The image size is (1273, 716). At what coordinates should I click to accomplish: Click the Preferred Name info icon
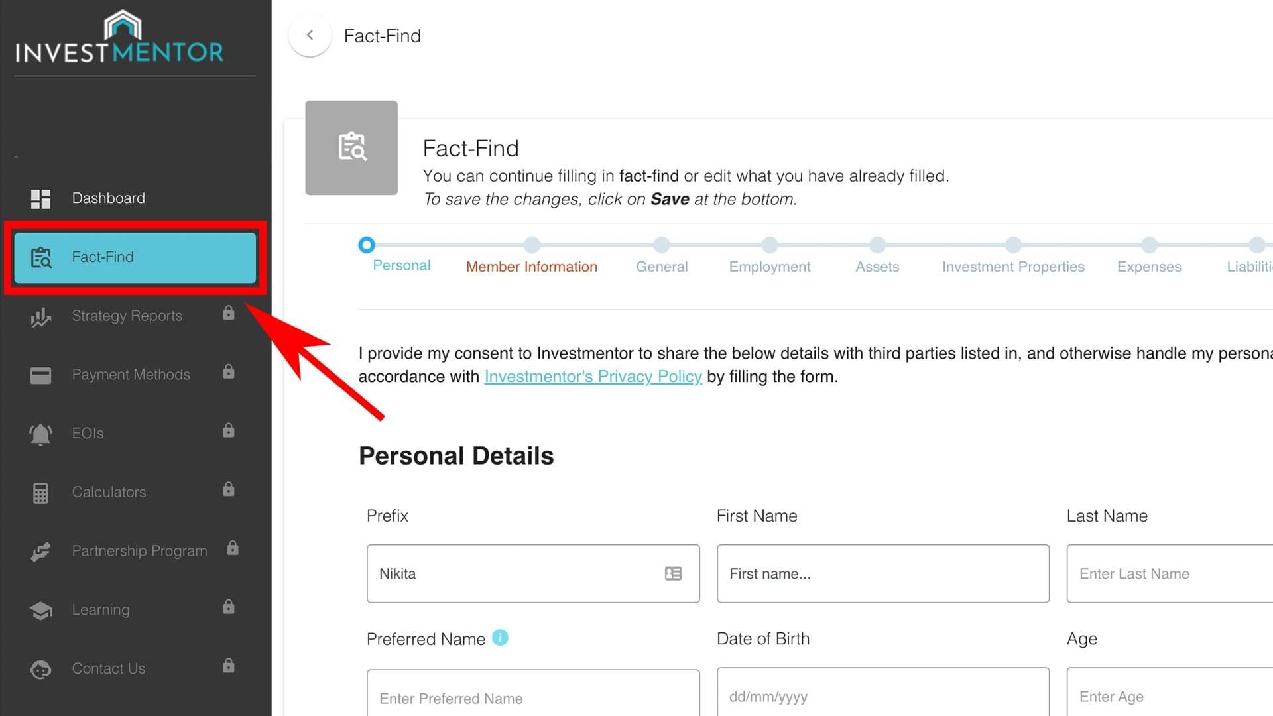coord(501,638)
